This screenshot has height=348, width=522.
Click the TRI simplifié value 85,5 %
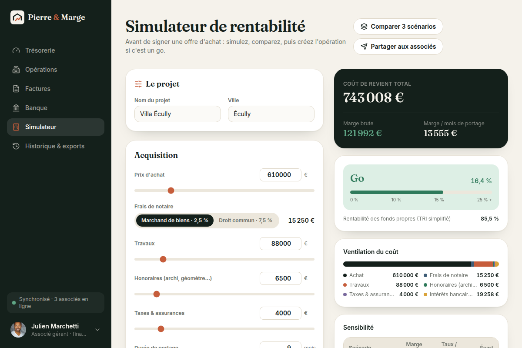point(490,219)
